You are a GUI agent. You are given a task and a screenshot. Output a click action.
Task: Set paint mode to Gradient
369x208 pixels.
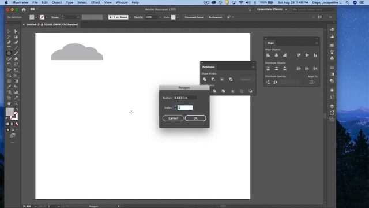(12, 124)
